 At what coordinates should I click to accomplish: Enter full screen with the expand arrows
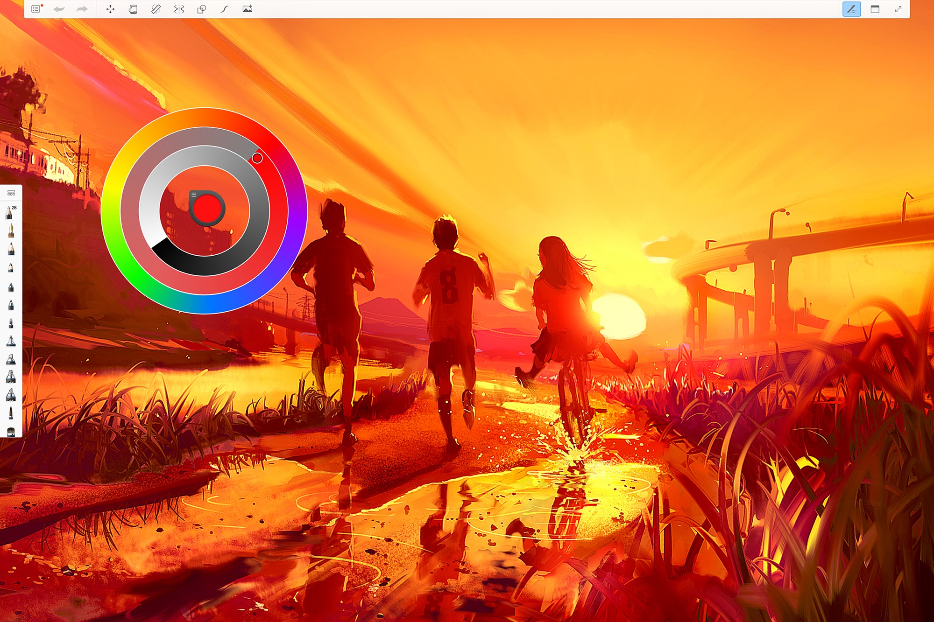898,9
